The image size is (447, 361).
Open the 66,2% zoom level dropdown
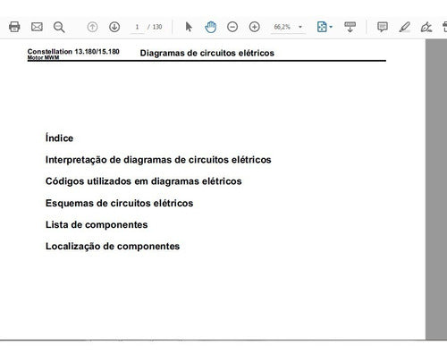pyautogui.click(x=288, y=27)
